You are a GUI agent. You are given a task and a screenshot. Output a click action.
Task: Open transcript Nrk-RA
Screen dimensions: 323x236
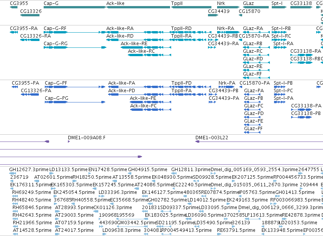click(x=225, y=28)
